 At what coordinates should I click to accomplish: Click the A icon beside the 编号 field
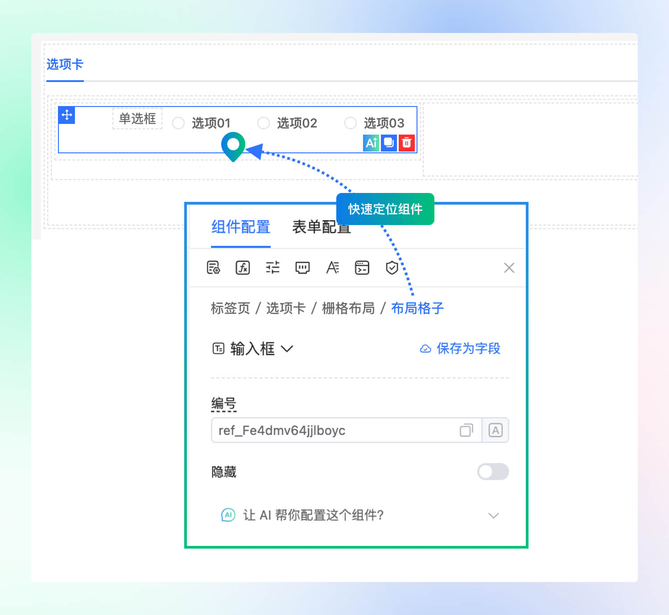pyautogui.click(x=496, y=430)
